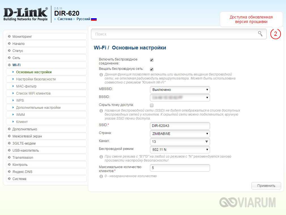286x215 pixels.
Task: Open the MBSSID dropdown
Action: click(180, 89)
